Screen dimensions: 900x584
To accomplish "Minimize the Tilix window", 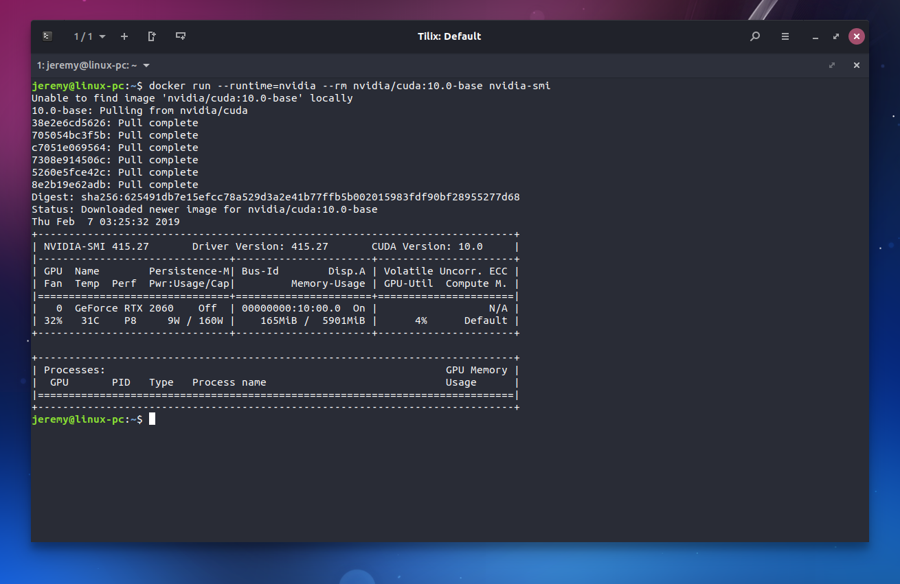I will pos(815,36).
